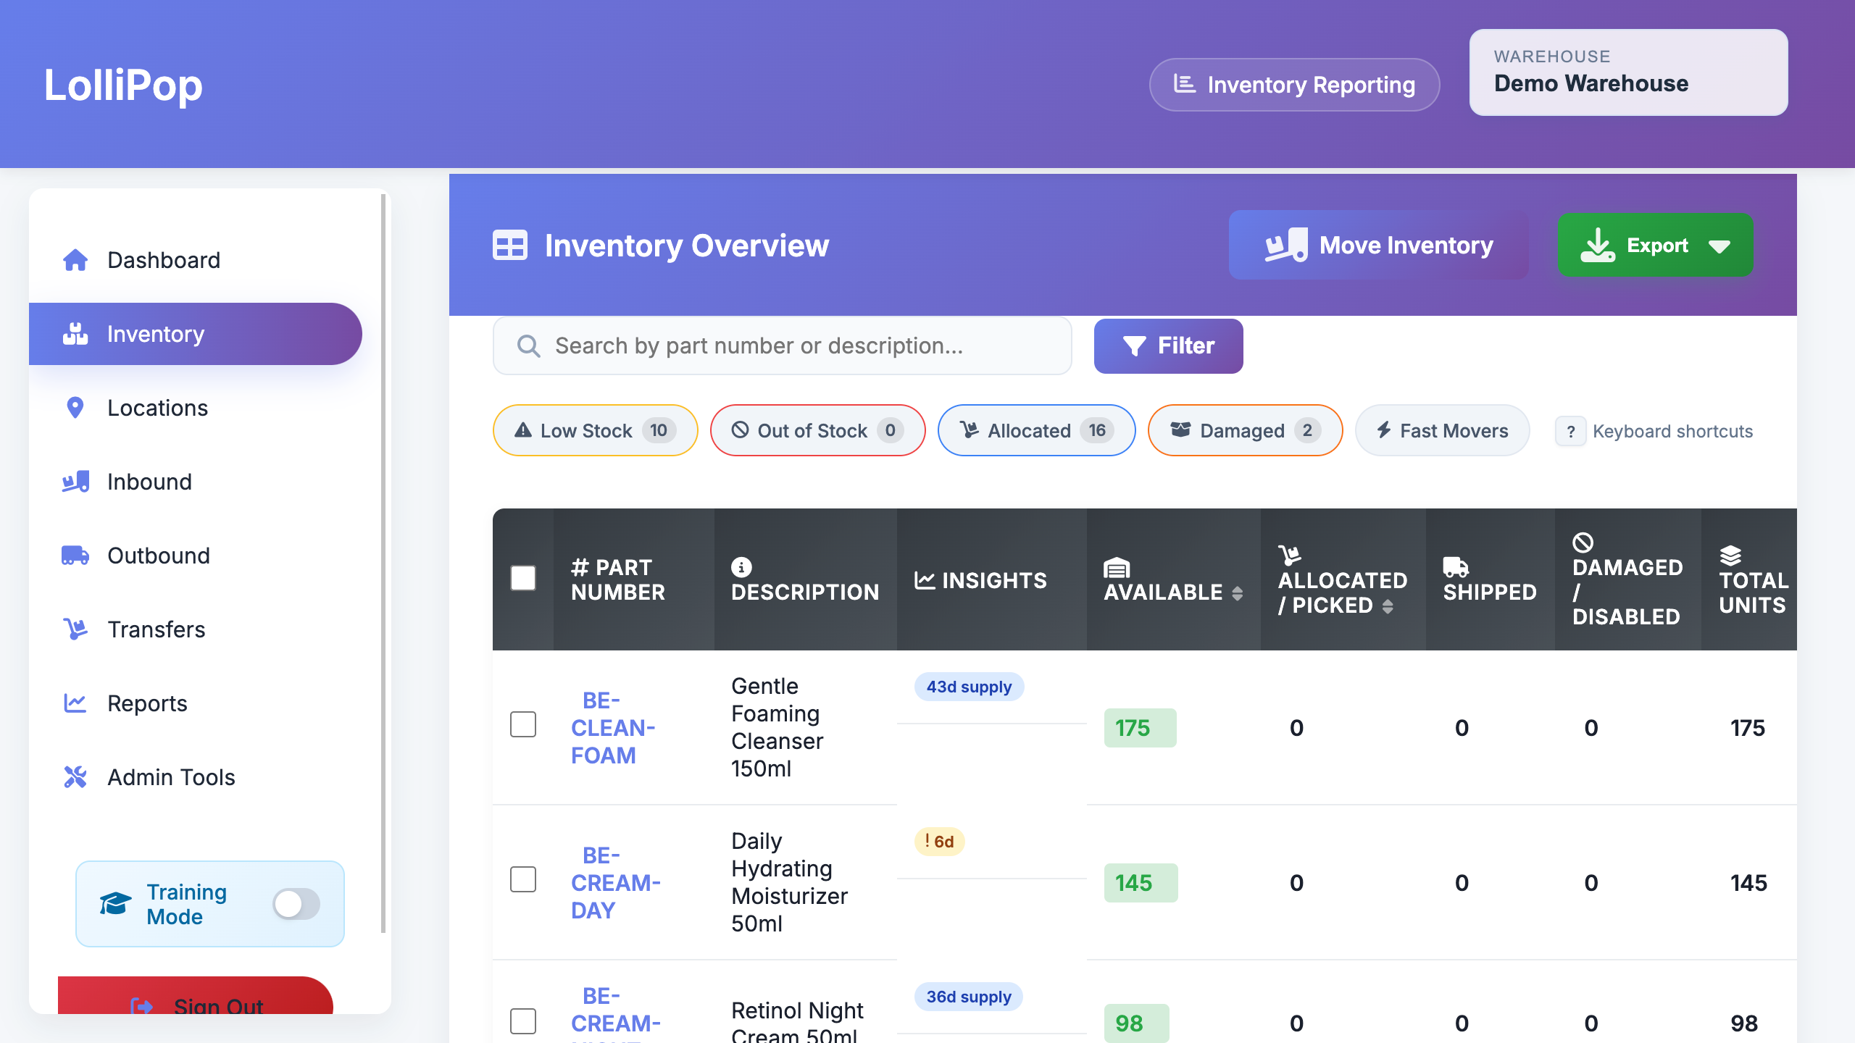Open Reports from the sidebar
1855x1043 pixels.
(x=147, y=703)
